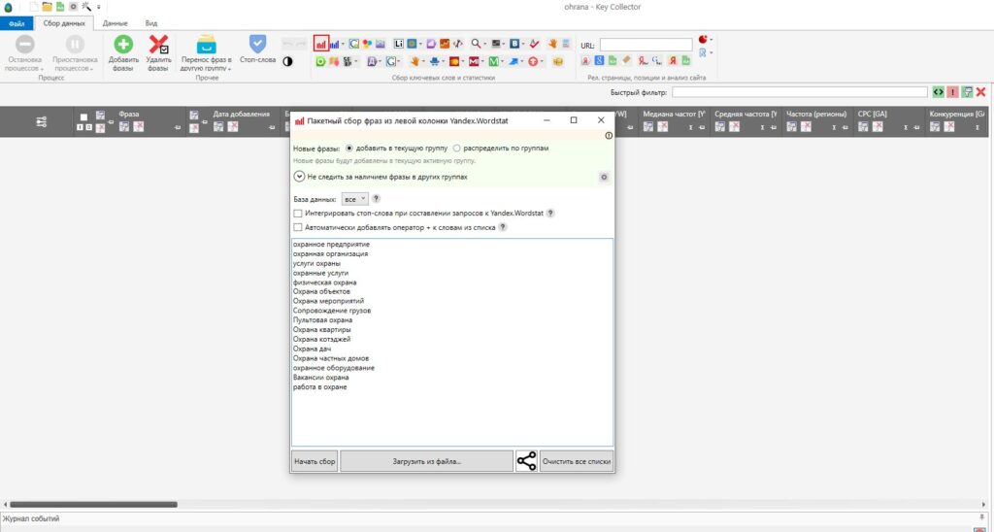
Task: Switch to the Данные ribbon tab
Action: 115,22
